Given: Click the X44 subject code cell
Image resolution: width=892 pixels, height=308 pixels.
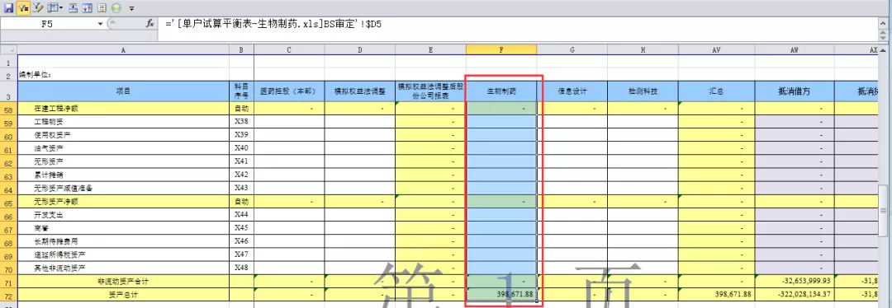Looking at the screenshot, I should [242, 214].
